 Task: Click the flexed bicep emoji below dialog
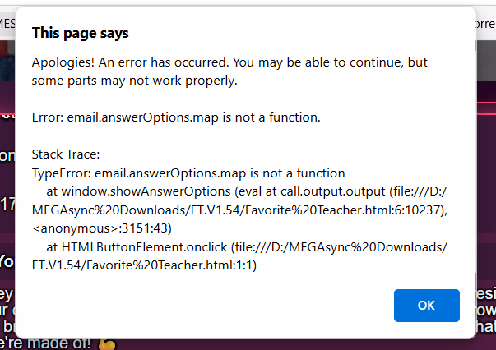[x=107, y=344]
